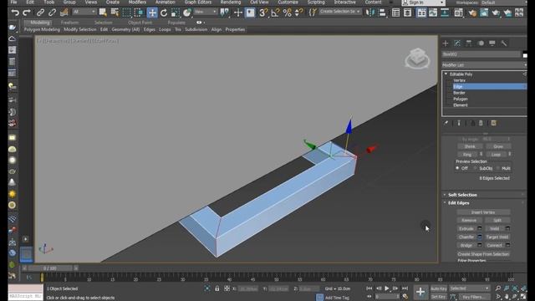Open the Workspaces Default dropdown

(x=503, y=3)
